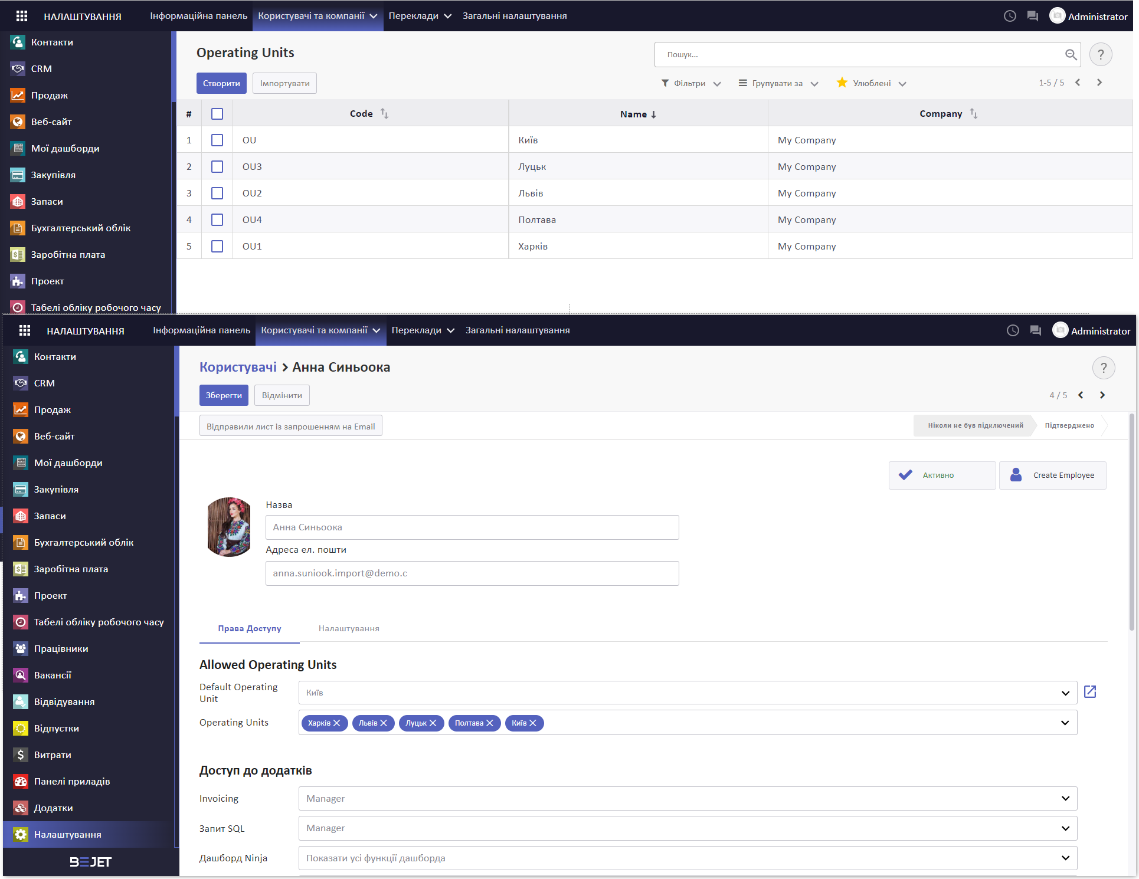Image resolution: width=1139 pixels, height=879 pixels.
Task: Open the Operating Units tags dropdown arrow
Action: [x=1065, y=723]
